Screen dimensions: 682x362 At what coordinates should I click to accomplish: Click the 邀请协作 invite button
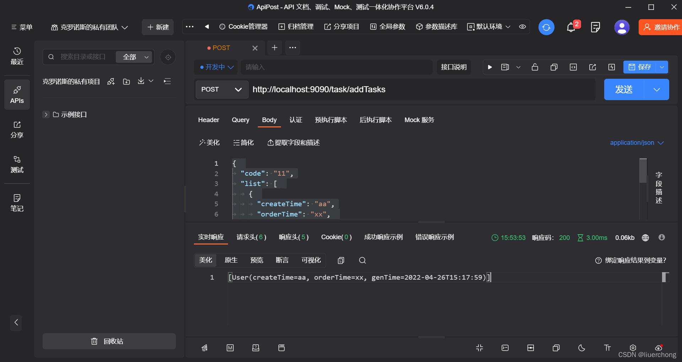point(661,27)
